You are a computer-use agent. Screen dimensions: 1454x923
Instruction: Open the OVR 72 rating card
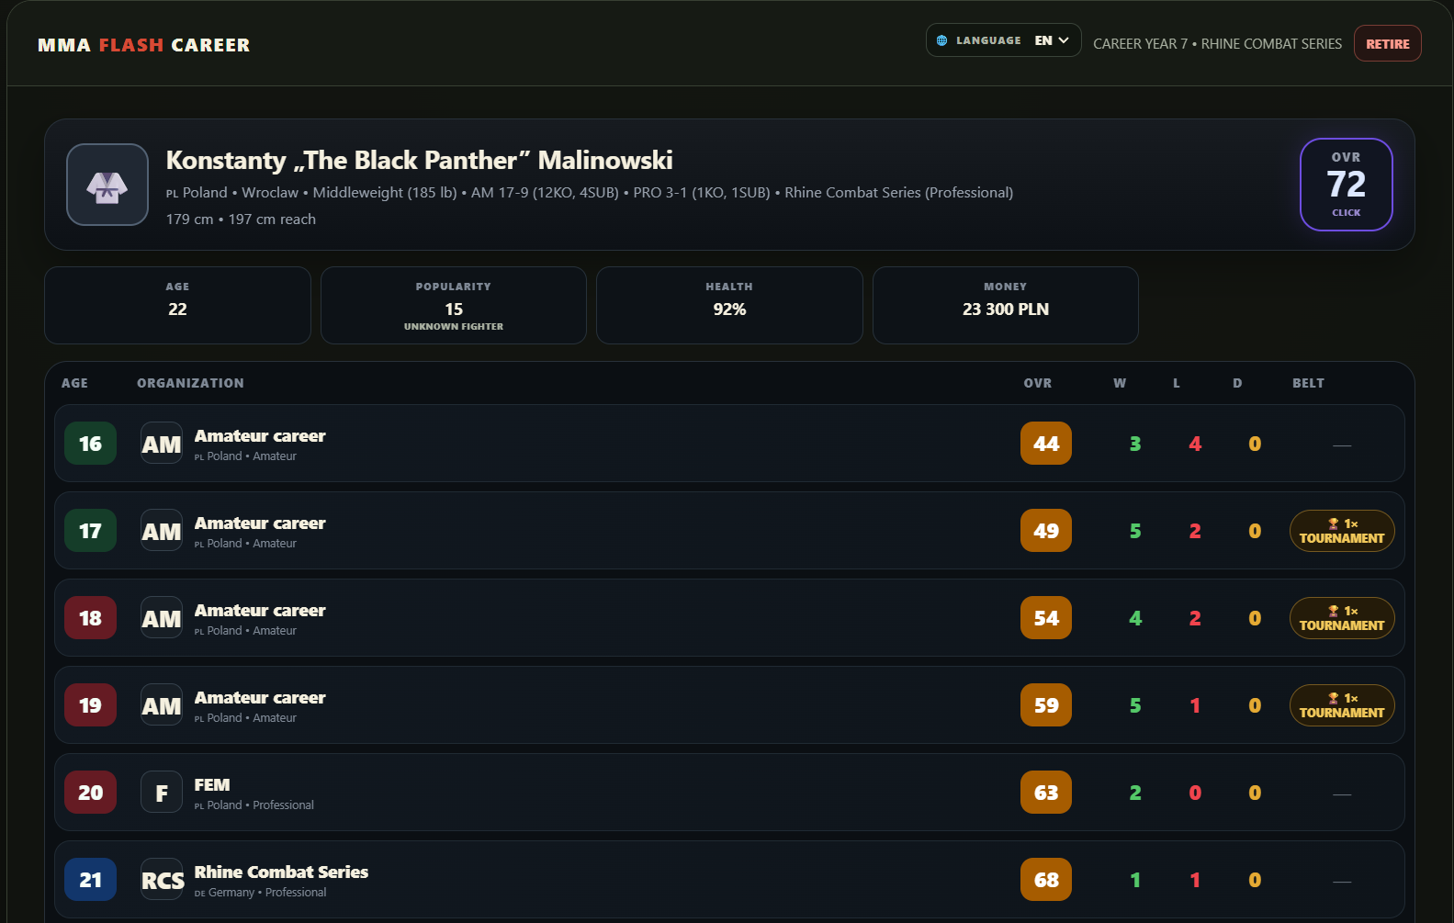(1346, 185)
